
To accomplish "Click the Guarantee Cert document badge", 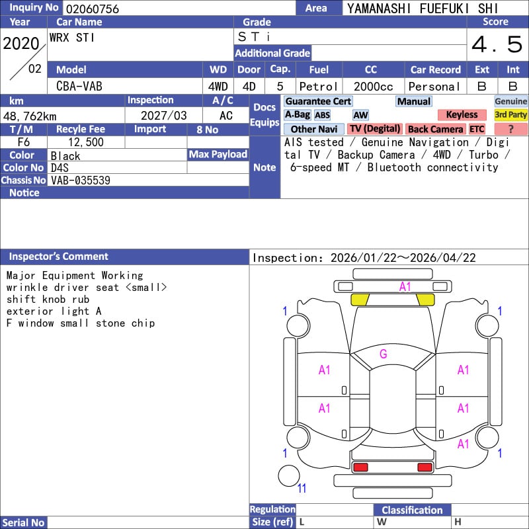I will click(x=318, y=101).
